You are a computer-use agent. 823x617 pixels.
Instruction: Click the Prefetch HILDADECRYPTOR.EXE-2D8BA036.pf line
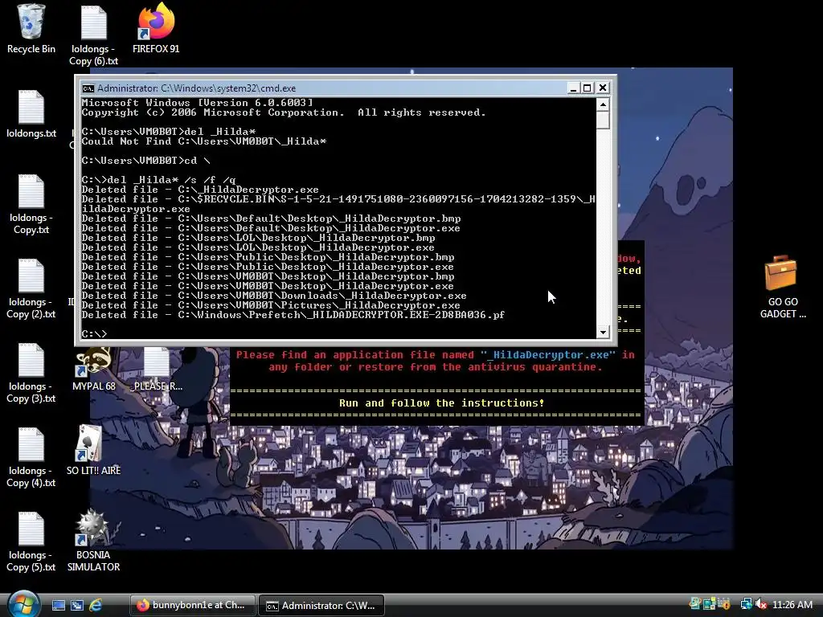(x=293, y=315)
